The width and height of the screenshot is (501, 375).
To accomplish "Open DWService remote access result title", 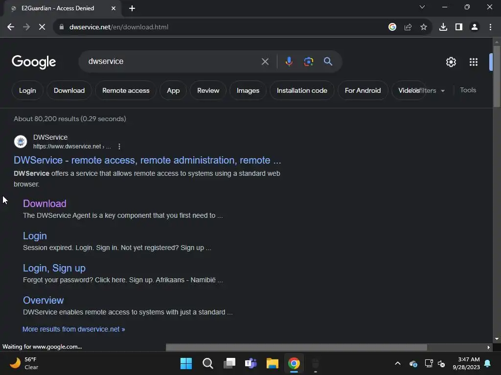I will [147, 160].
